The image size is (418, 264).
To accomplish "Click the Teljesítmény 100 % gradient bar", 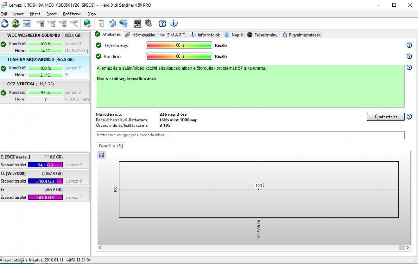I will click(179, 45).
